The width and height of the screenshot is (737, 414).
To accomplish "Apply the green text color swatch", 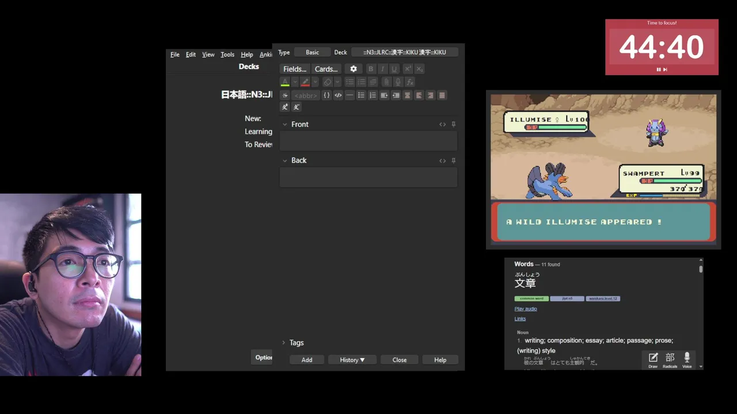I will (x=285, y=82).
